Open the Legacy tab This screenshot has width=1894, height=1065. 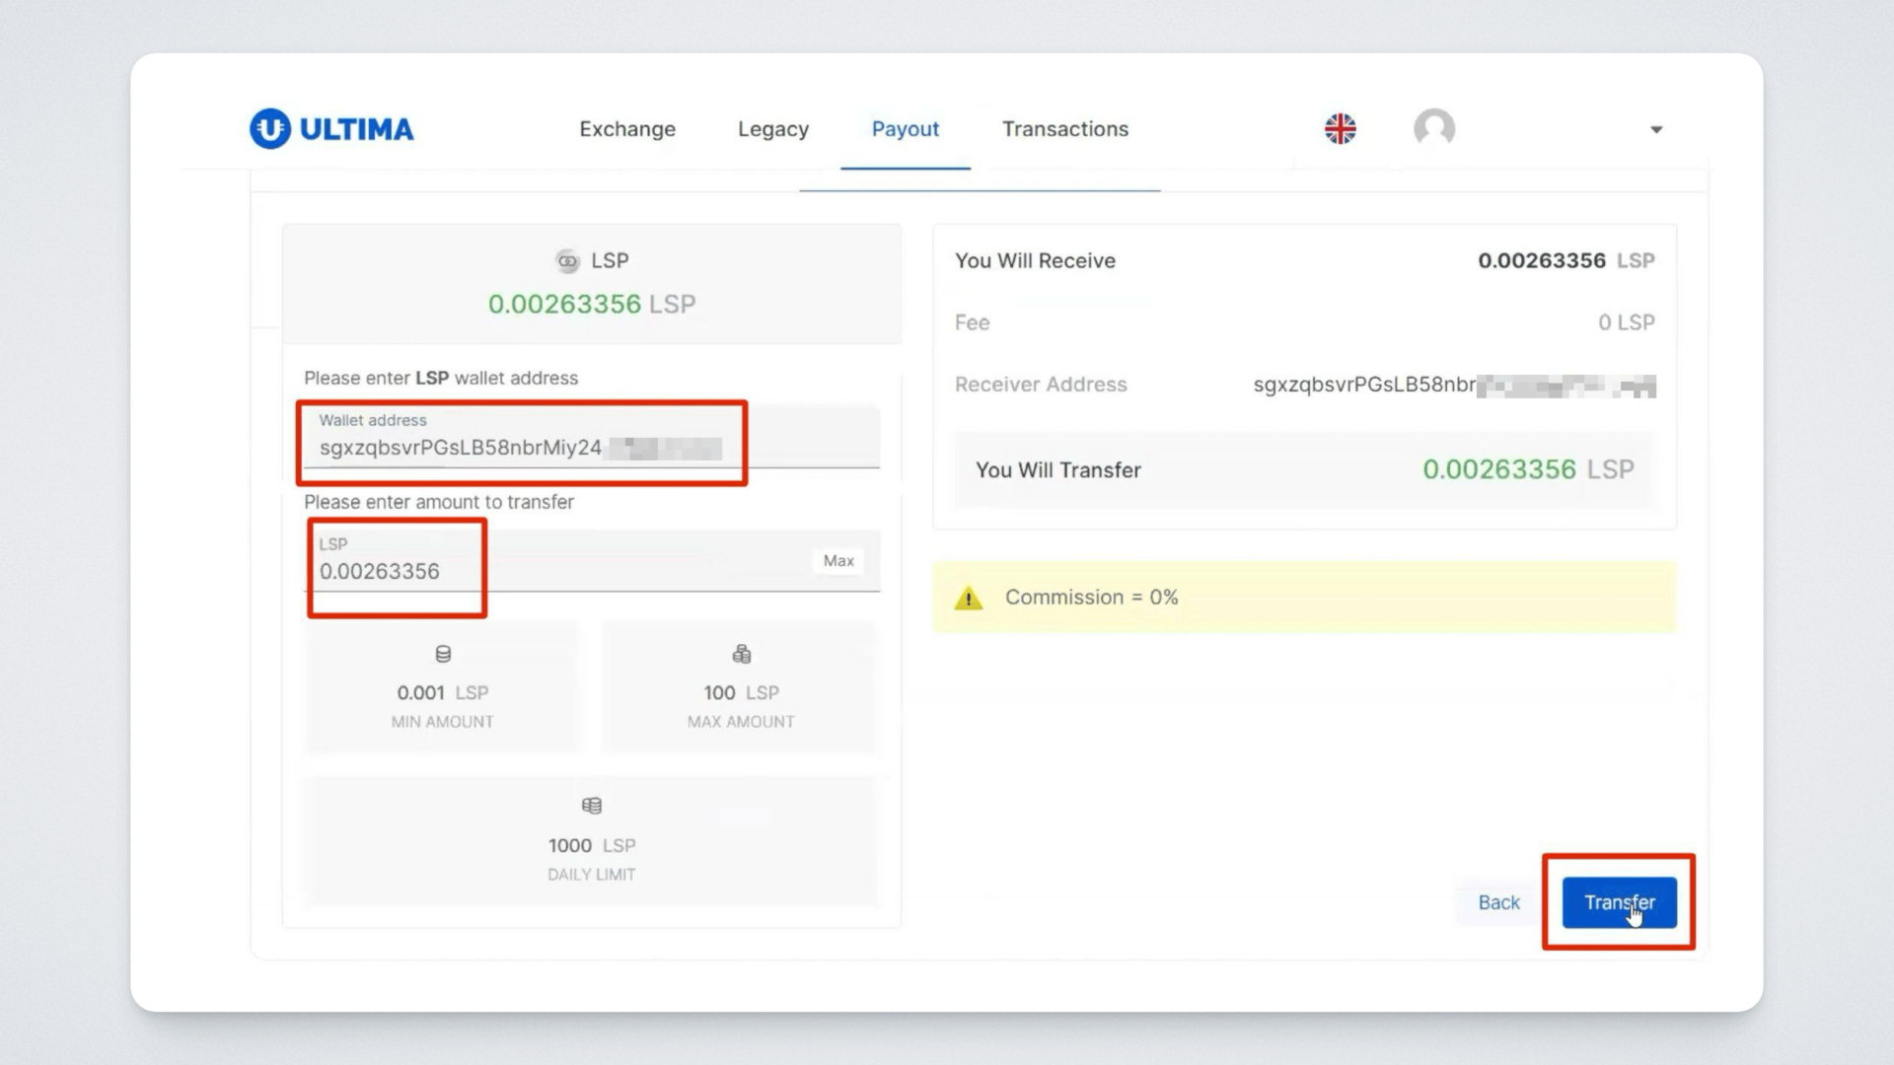click(x=773, y=129)
